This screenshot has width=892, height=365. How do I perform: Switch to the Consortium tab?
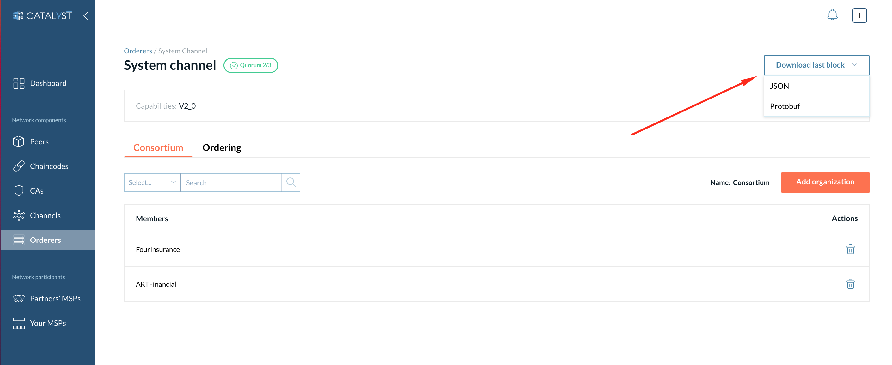coord(159,147)
